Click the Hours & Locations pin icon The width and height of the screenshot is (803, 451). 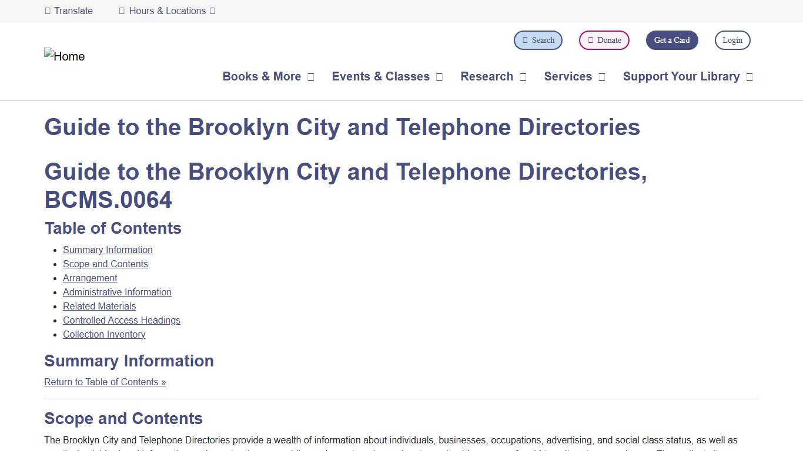click(x=121, y=11)
